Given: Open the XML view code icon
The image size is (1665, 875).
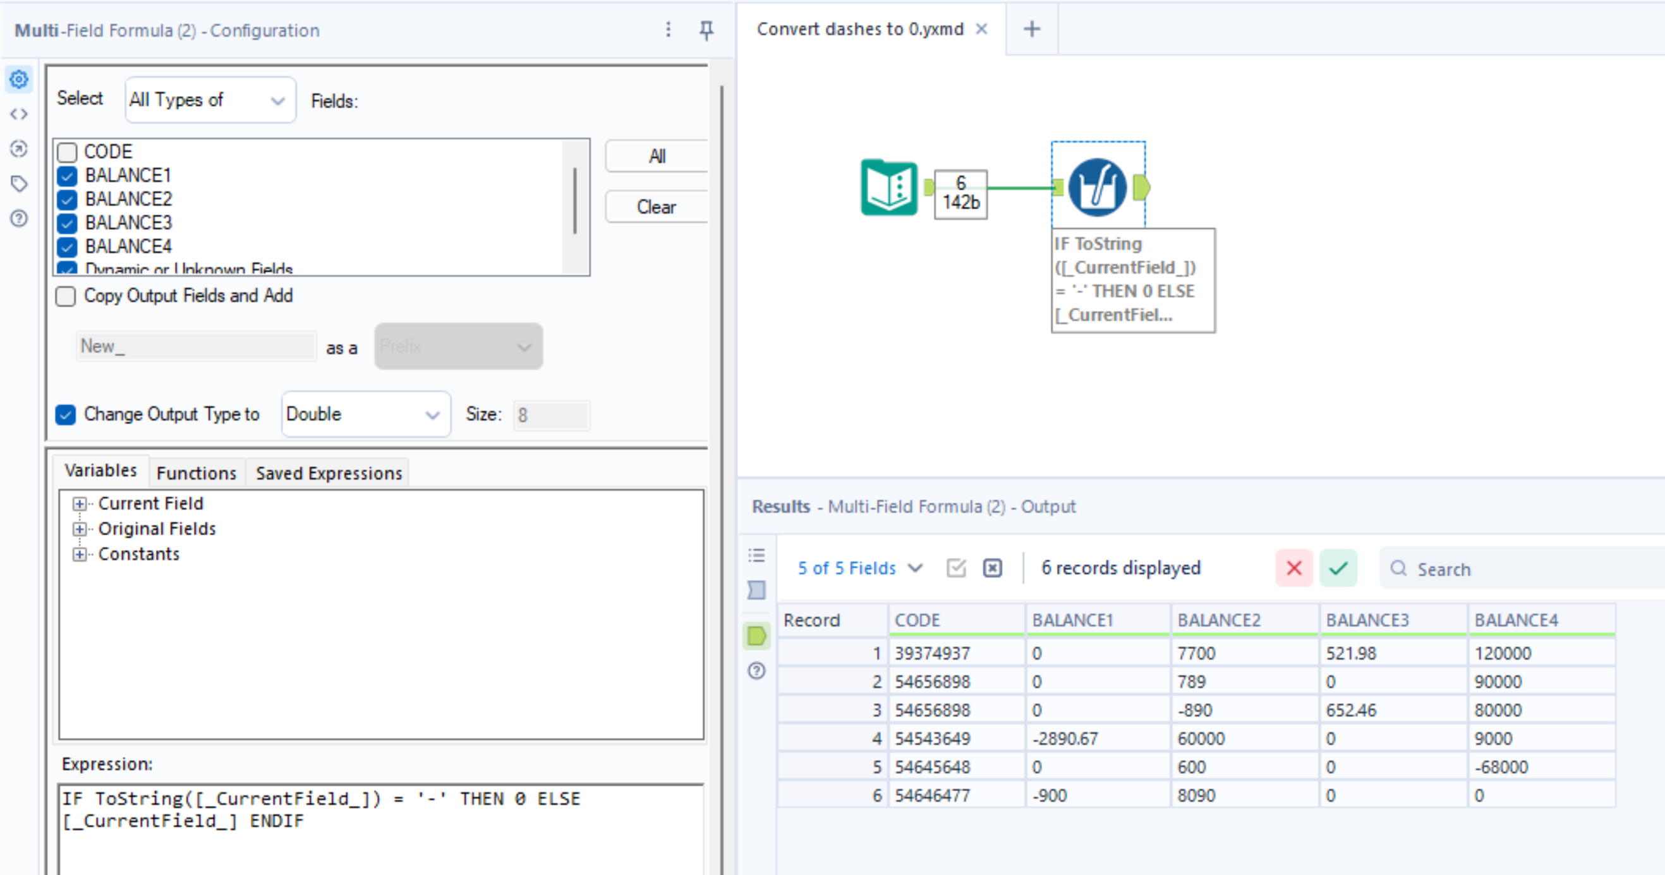Looking at the screenshot, I should (x=19, y=114).
